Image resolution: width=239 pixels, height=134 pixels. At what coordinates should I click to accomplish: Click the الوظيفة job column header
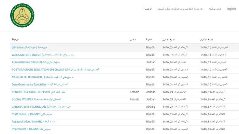pos(15,40)
